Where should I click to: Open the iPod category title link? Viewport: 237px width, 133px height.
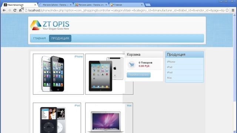(77, 105)
